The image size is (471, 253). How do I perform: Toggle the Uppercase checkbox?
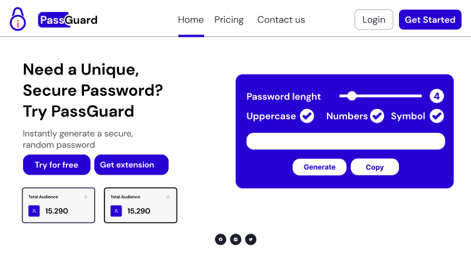coord(307,116)
